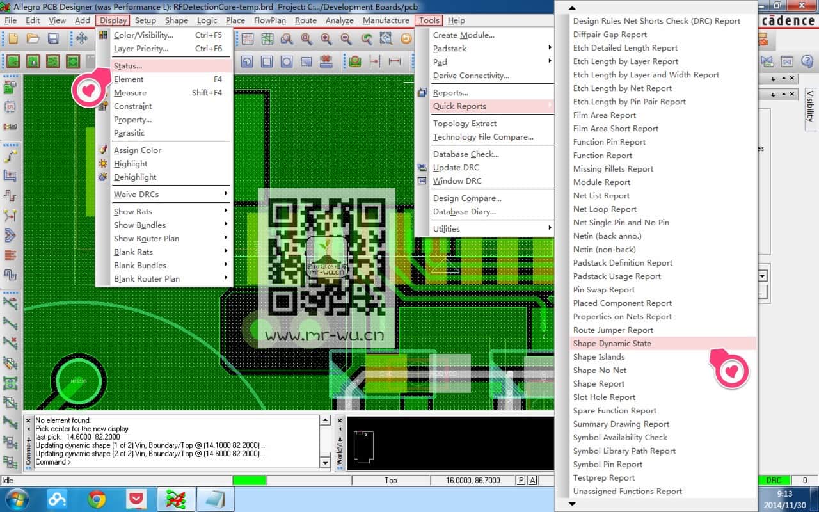Click the Save floppy disk icon

[53, 38]
